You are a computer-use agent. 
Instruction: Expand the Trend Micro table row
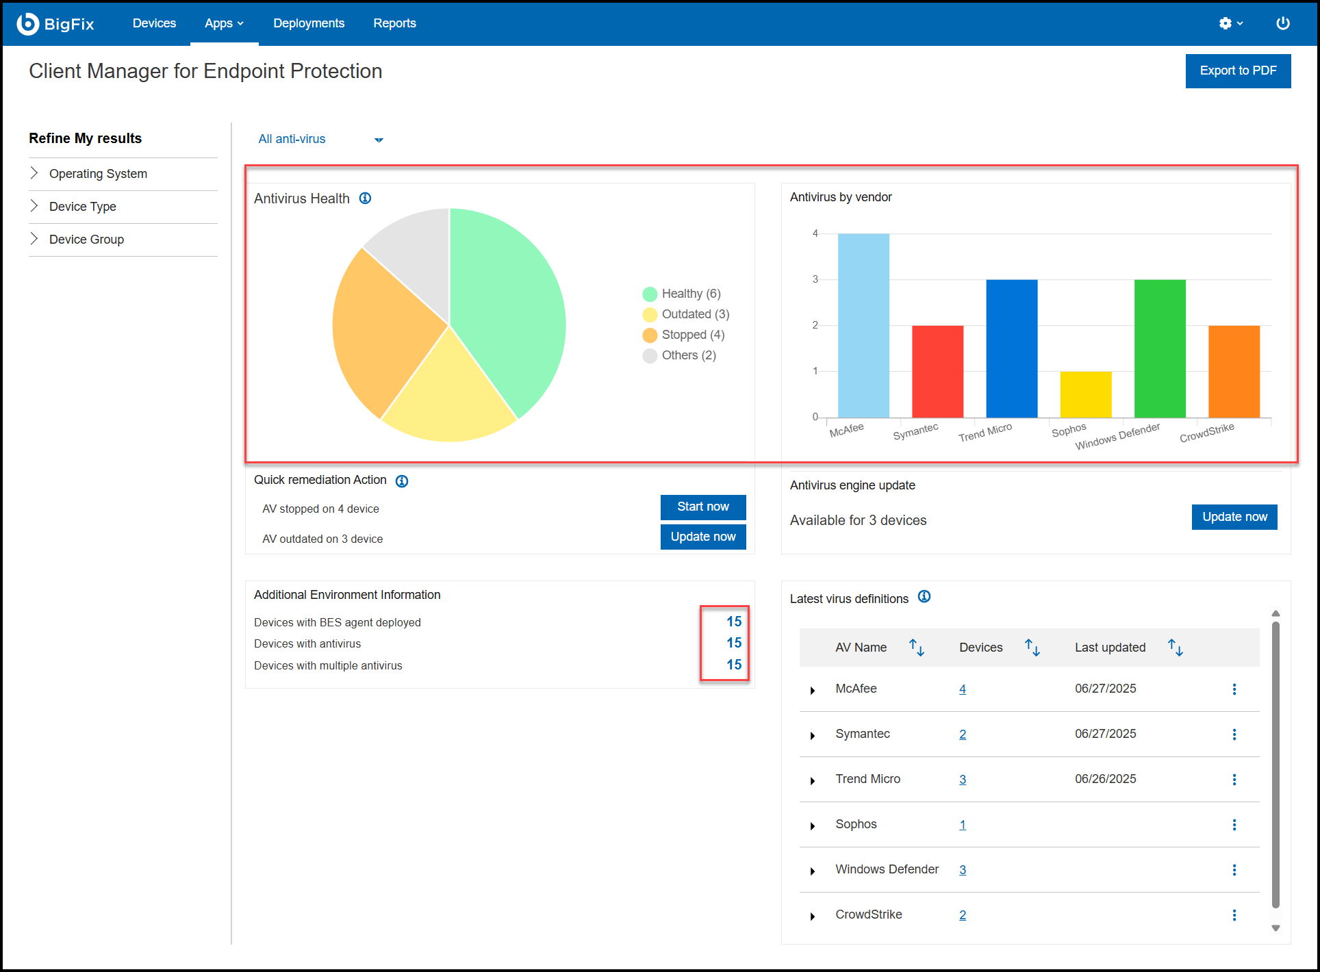(813, 780)
